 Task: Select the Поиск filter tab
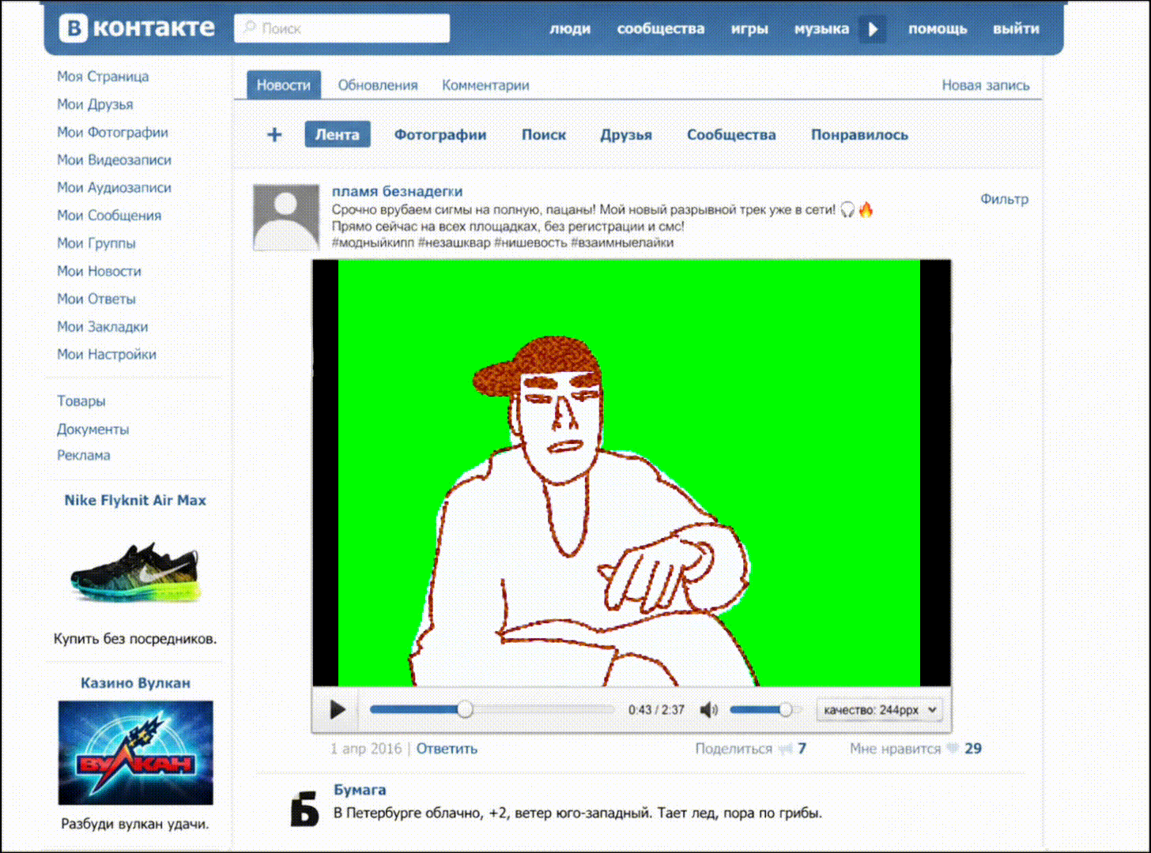(544, 135)
